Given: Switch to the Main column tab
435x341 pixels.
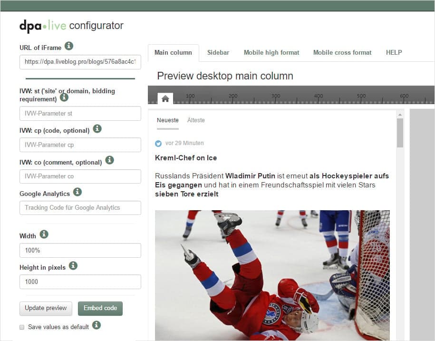Looking at the screenshot, I should point(174,53).
